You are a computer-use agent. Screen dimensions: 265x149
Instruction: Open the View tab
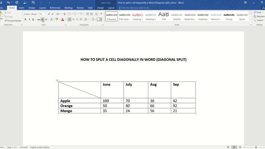click(90, 8)
